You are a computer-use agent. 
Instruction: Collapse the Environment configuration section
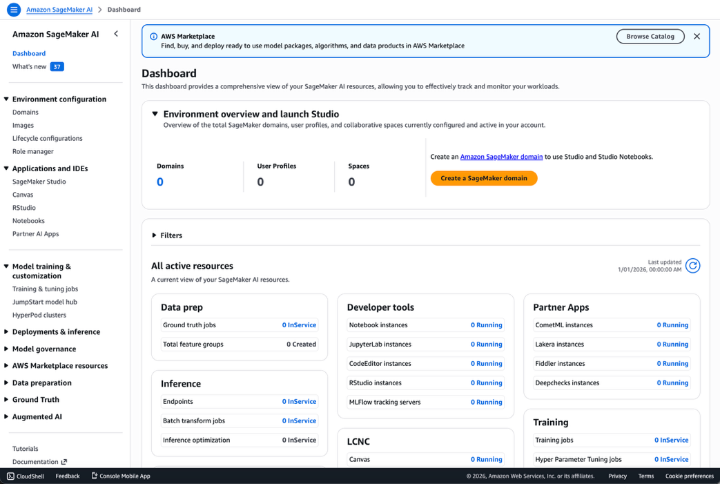click(6, 99)
